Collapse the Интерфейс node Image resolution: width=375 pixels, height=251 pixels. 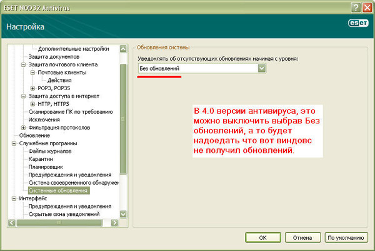(14, 198)
